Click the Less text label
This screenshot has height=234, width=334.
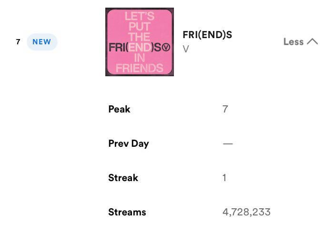pos(293,41)
